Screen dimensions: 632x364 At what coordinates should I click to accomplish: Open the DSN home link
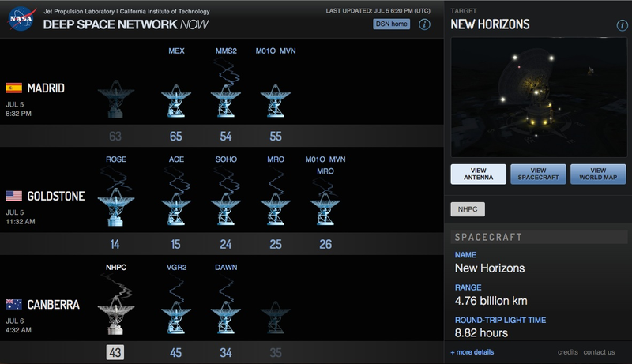(391, 24)
